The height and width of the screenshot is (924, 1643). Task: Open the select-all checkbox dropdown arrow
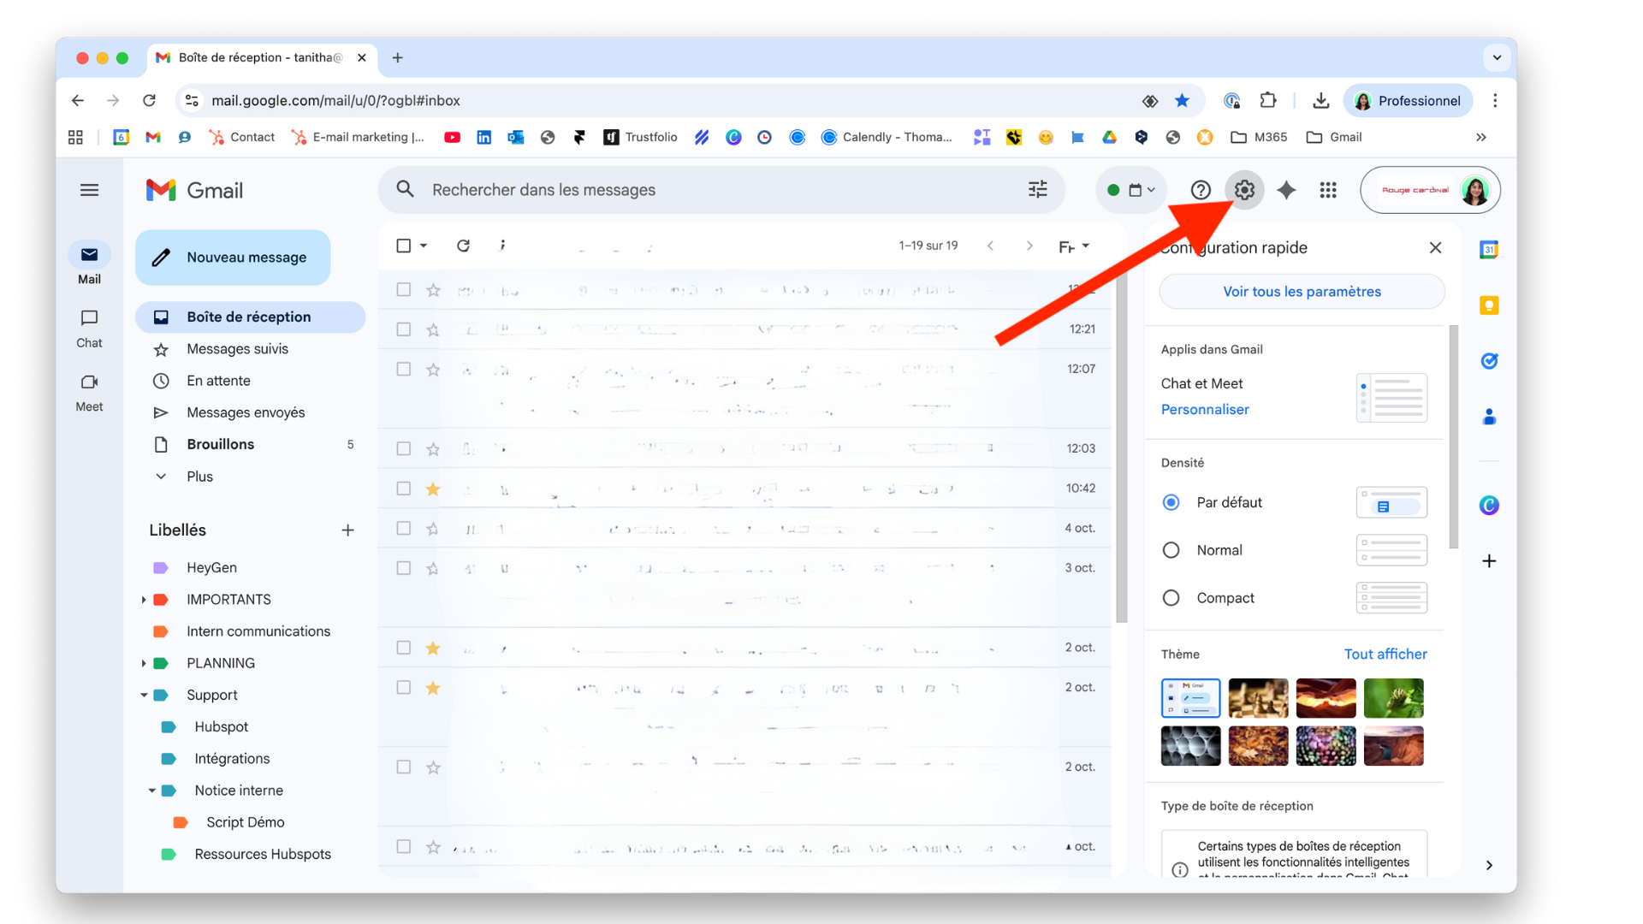pos(424,246)
